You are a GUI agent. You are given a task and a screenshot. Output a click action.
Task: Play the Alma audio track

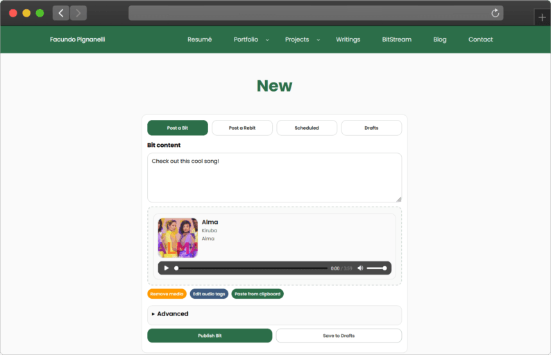point(167,268)
